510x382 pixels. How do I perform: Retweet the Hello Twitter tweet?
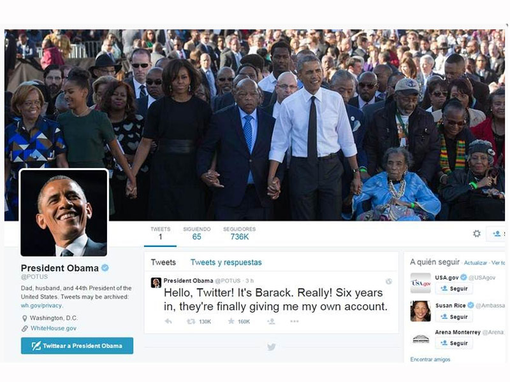pyautogui.click(x=191, y=322)
